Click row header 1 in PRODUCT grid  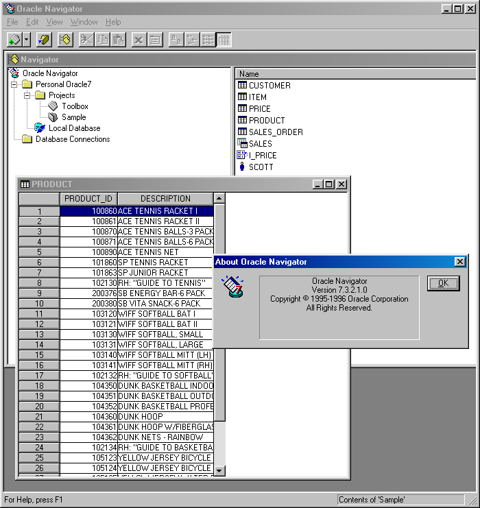pyautogui.click(x=39, y=211)
